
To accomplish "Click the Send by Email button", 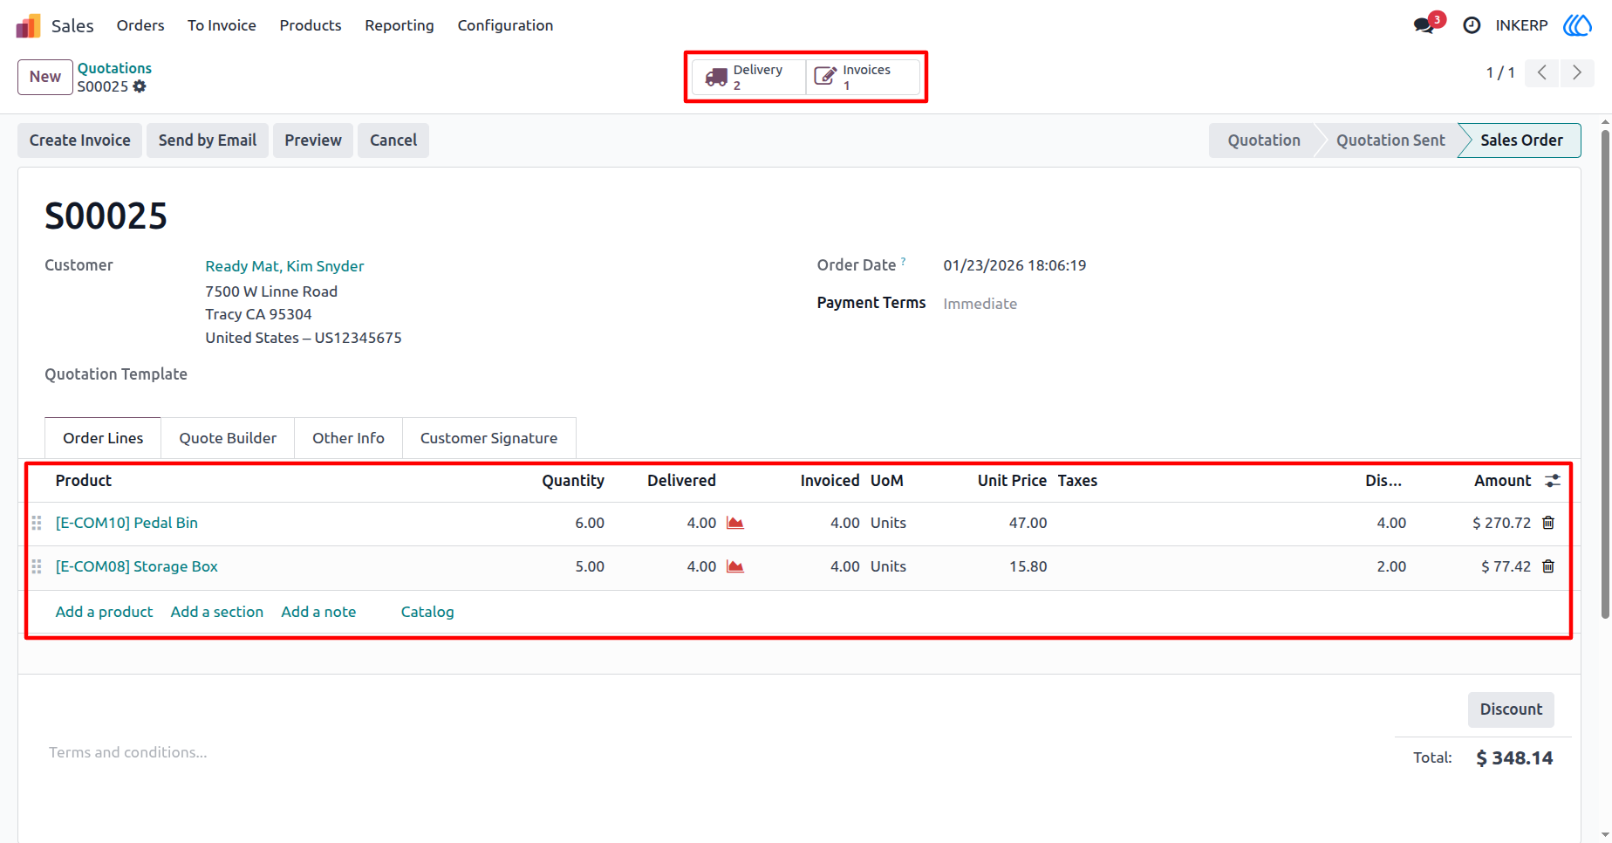I will click(208, 140).
